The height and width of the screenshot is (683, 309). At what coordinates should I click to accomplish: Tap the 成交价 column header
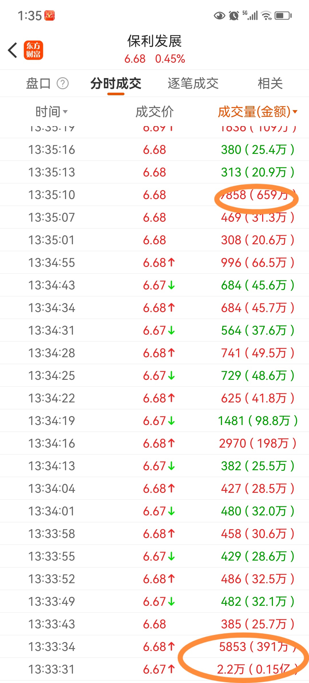click(x=154, y=112)
